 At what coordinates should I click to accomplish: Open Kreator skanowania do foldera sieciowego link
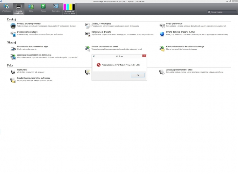click(185, 47)
